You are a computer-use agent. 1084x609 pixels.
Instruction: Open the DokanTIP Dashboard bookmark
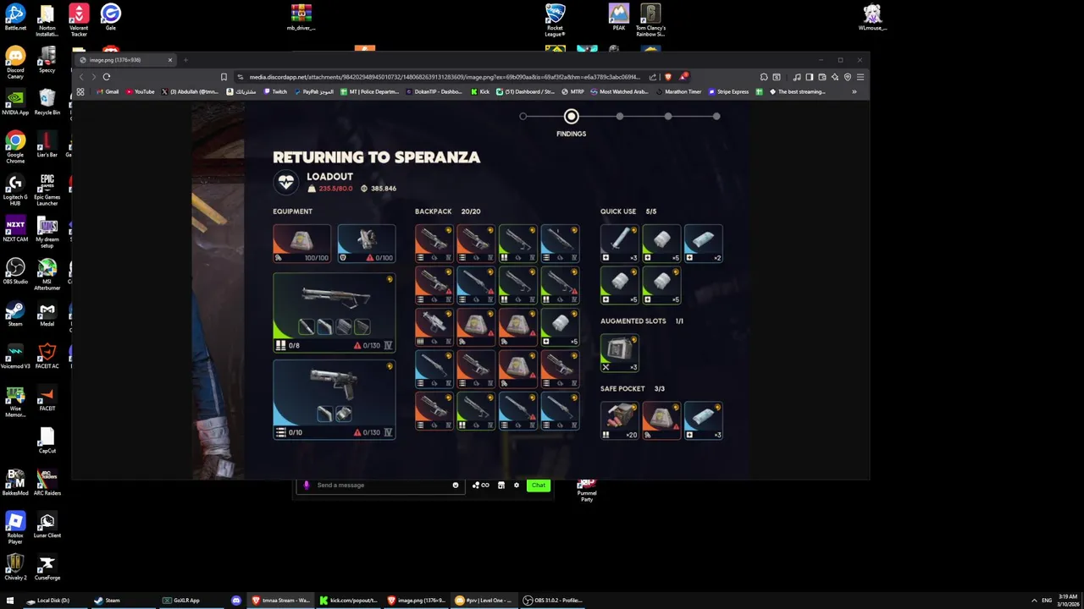click(x=434, y=91)
